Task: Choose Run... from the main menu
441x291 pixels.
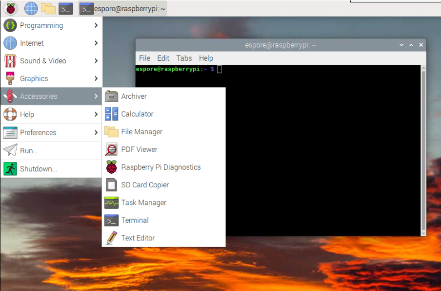Action: 29,151
